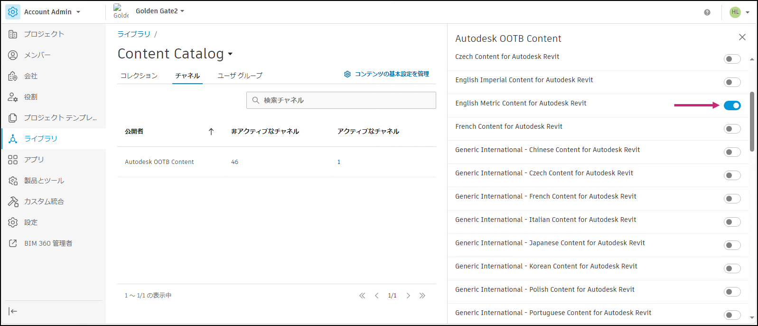The height and width of the screenshot is (326, 758).
Task: Click the 製品とツール icon in sidebar
Action: pyautogui.click(x=13, y=181)
